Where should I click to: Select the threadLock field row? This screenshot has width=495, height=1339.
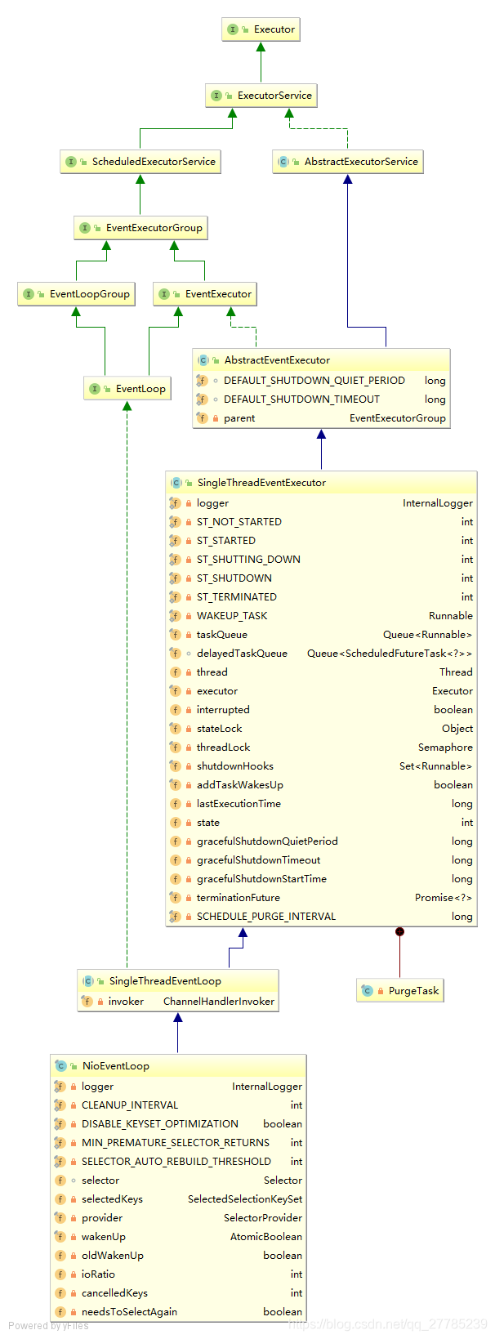pyautogui.click(x=321, y=748)
